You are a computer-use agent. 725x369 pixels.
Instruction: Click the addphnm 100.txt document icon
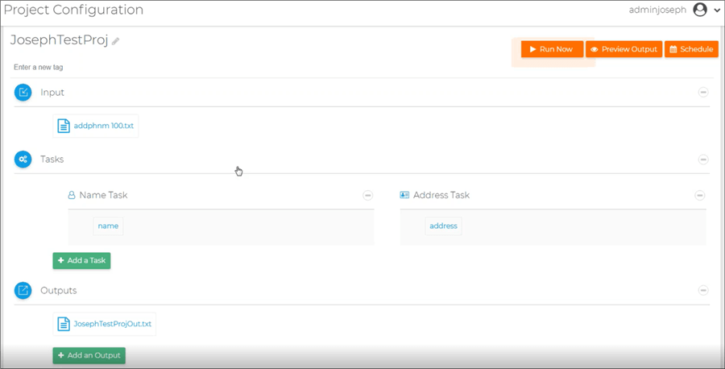tap(64, 126)
